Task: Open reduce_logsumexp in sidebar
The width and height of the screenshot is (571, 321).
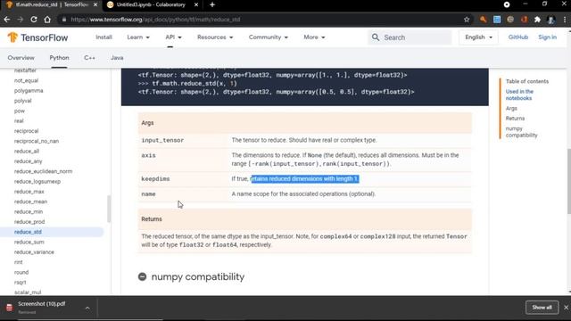Action: coord(37,181)
